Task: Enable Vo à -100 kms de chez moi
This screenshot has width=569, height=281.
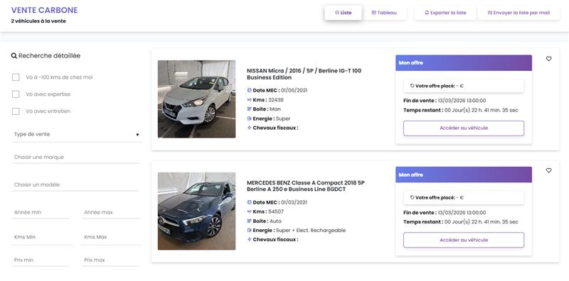Action: coord(16,77)
